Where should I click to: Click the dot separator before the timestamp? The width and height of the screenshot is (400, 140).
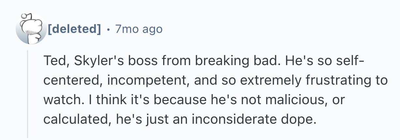coord(108,30)
